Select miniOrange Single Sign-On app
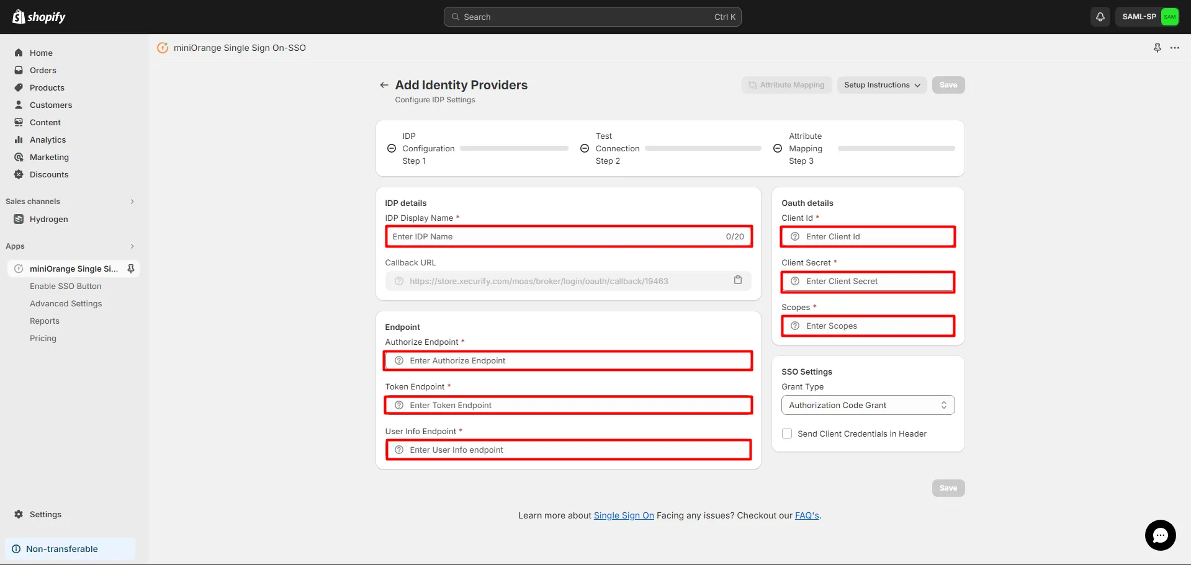The image size is (1191, 565). pyautogui.click(x=73, y=269)
